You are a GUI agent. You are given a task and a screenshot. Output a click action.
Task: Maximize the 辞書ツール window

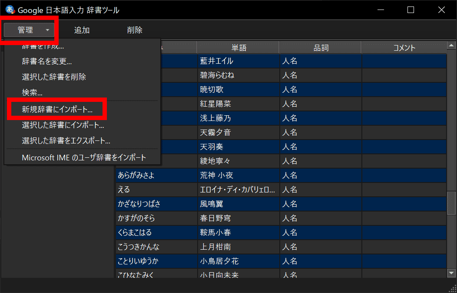tap(411, 10)
